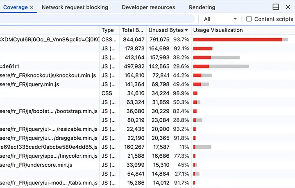
Task: Click the usage bar for 28.6% row
Action: point(221,66)
